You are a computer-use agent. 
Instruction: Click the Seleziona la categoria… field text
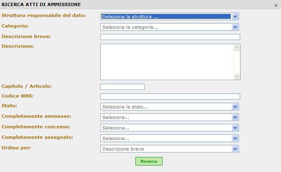click(x=130, y=27)
